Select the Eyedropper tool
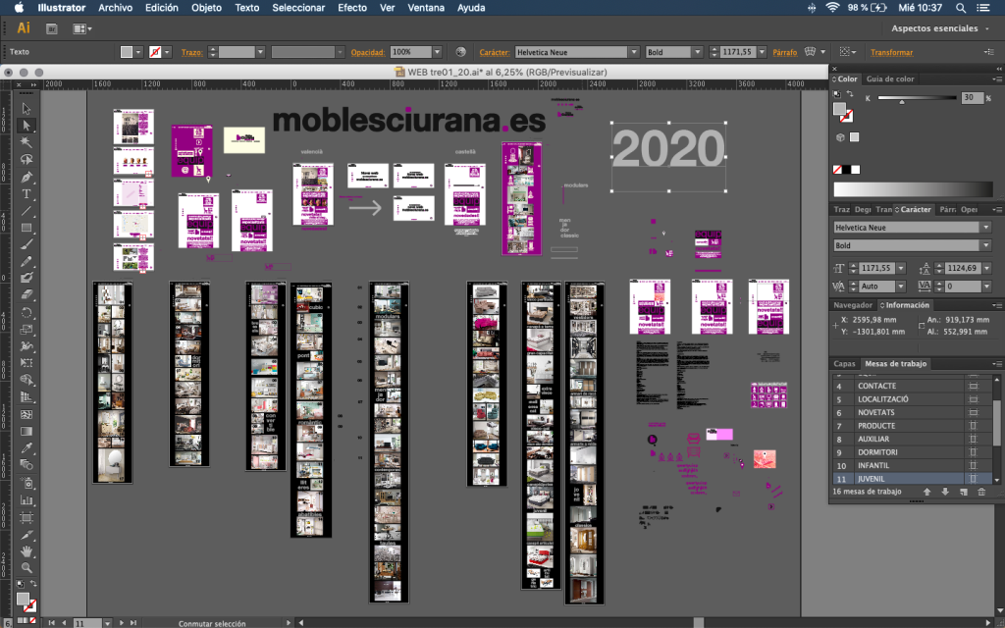The image size is (1005, 628). pos(26,448)
